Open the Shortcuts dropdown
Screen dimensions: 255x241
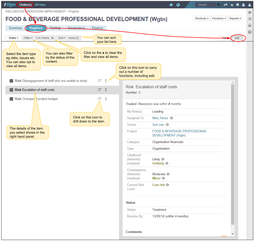pos(202,18)
